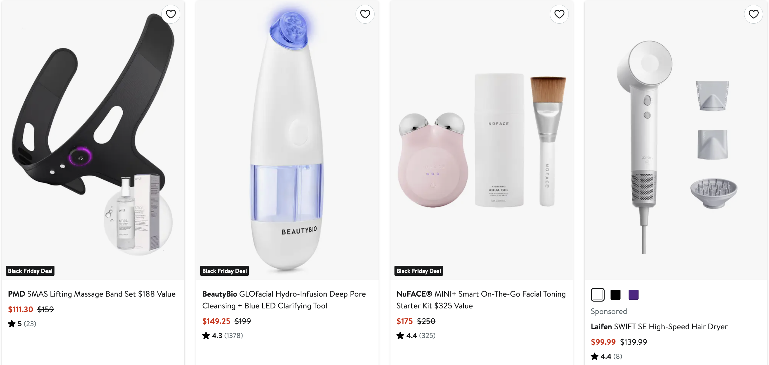Image resolution: width=769 pixels, height=365 pixels.
Task: Click the Black Friday Deal badge on NuFACE
Action: pyautogui.click(x=418, y=271)
